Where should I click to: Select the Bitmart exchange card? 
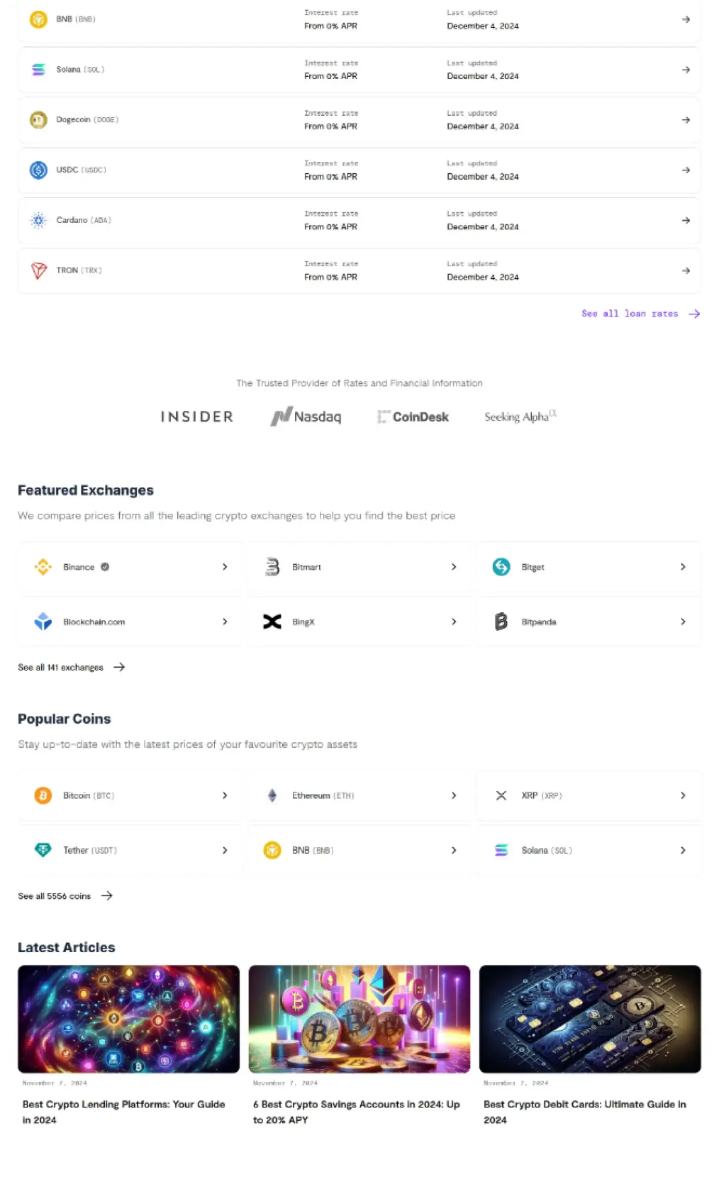[359, 567]
